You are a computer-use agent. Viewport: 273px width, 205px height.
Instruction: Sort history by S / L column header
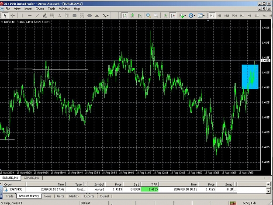coord(132,184)
